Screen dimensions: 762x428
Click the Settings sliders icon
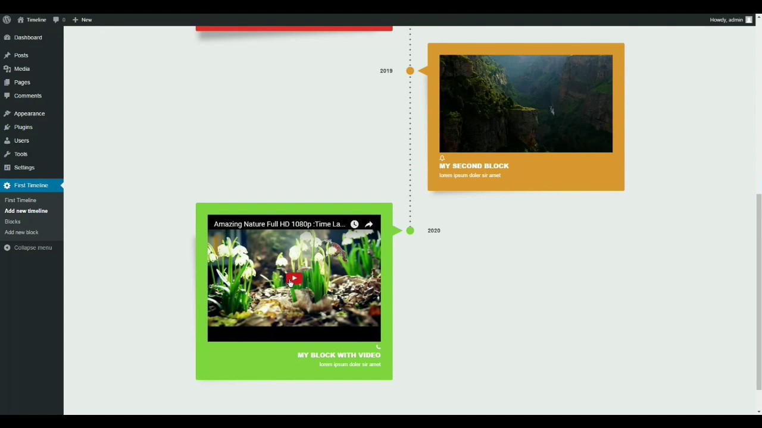pyautogui.click(x=7, y=168)
